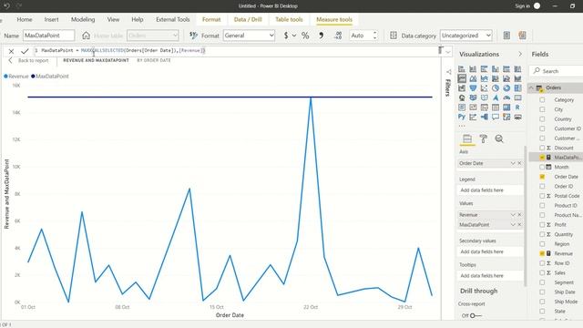
Task: Check the Discount field checkbox
Action: coord(542,148)
